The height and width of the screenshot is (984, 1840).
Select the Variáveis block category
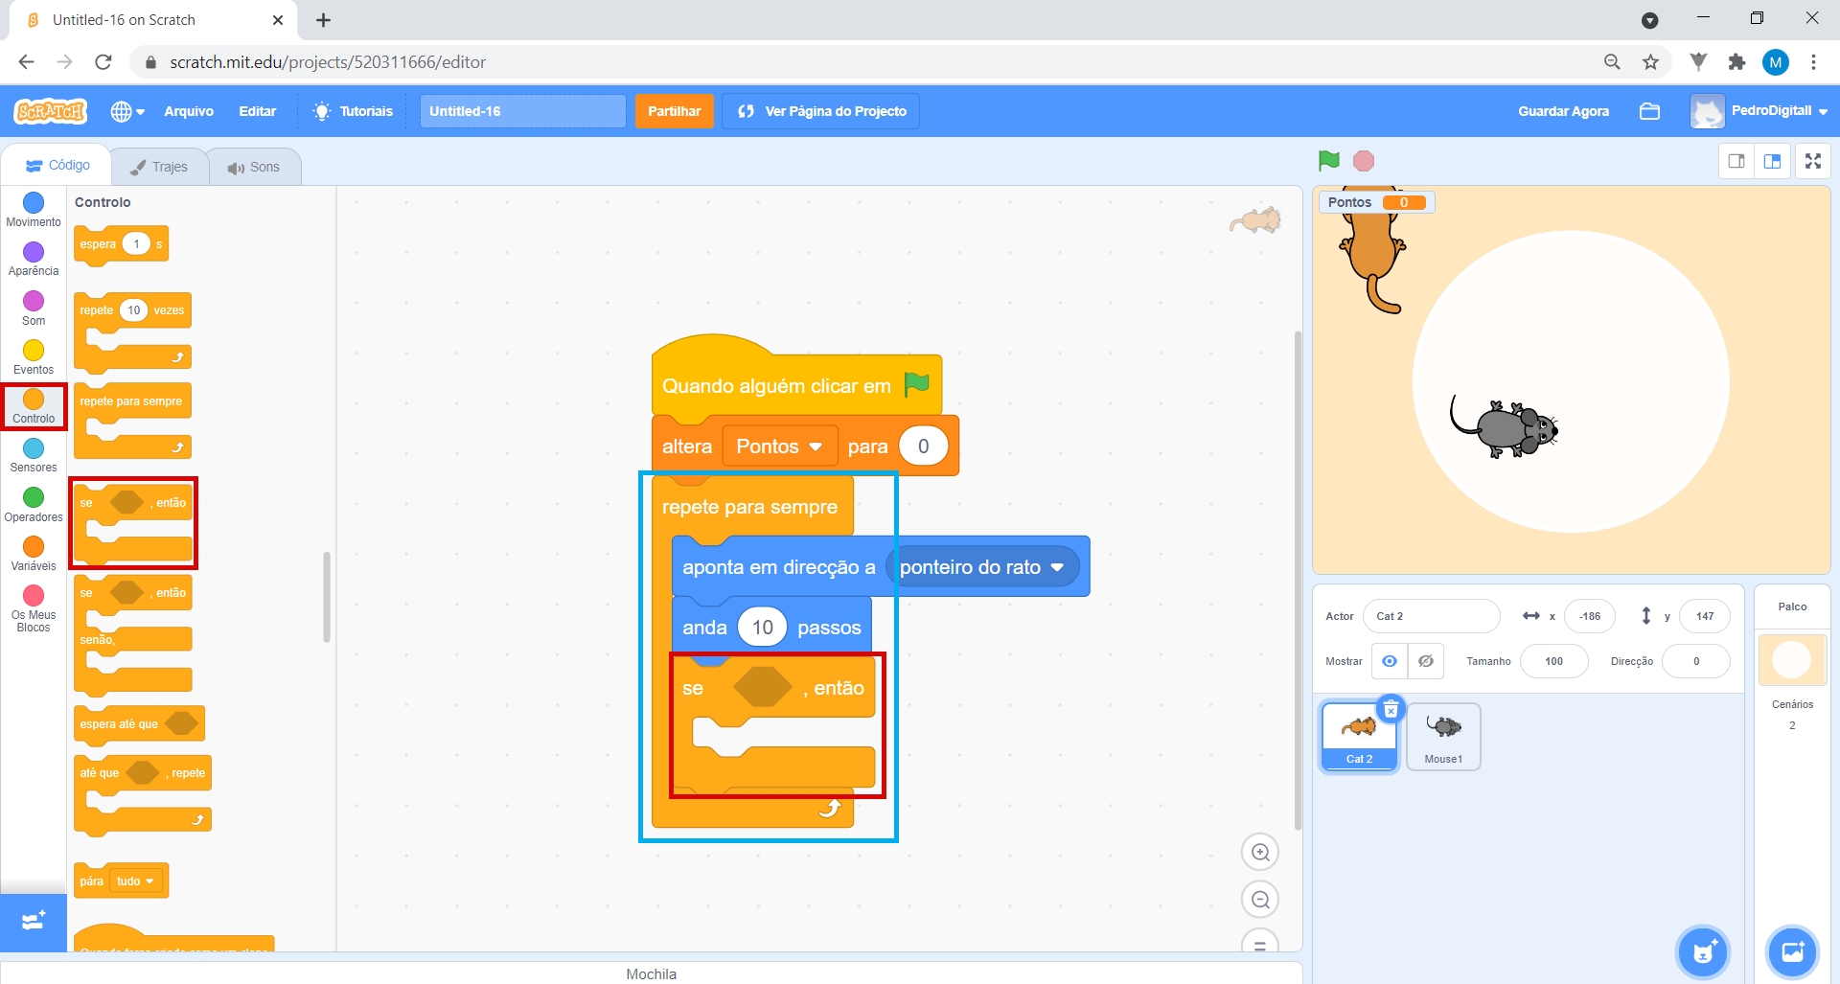coord(34,554)
